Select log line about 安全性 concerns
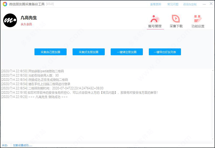 click(x=80, y=92)
